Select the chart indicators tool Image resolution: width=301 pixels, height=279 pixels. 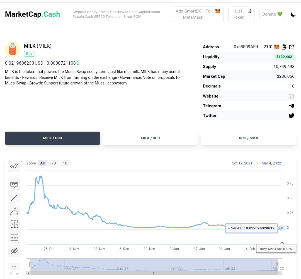point(14,166)
